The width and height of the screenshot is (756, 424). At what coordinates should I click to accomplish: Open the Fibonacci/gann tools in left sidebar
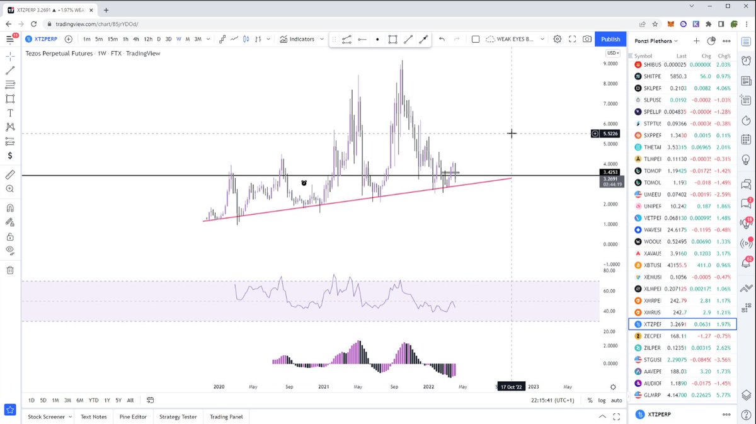(10, 84)
